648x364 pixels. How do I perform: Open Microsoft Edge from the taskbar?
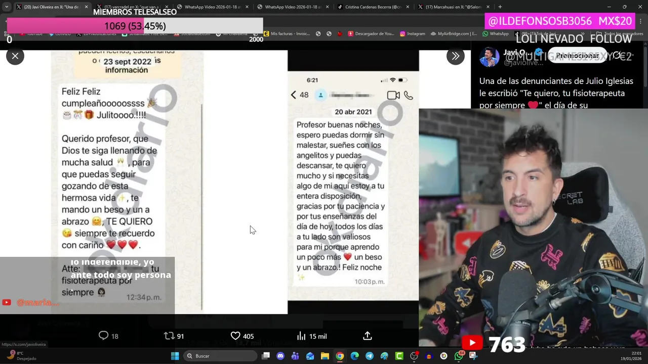(354, 356)
